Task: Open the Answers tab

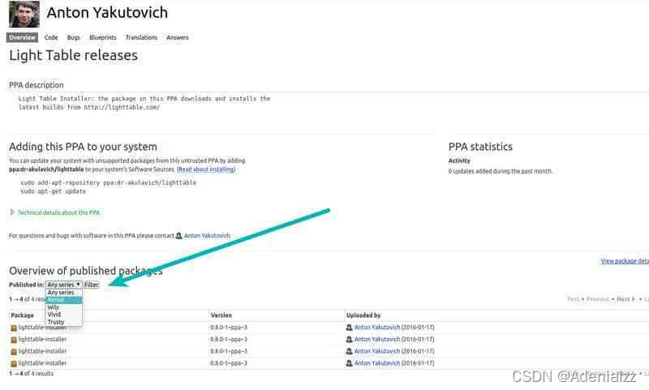Action: [178, 37]
